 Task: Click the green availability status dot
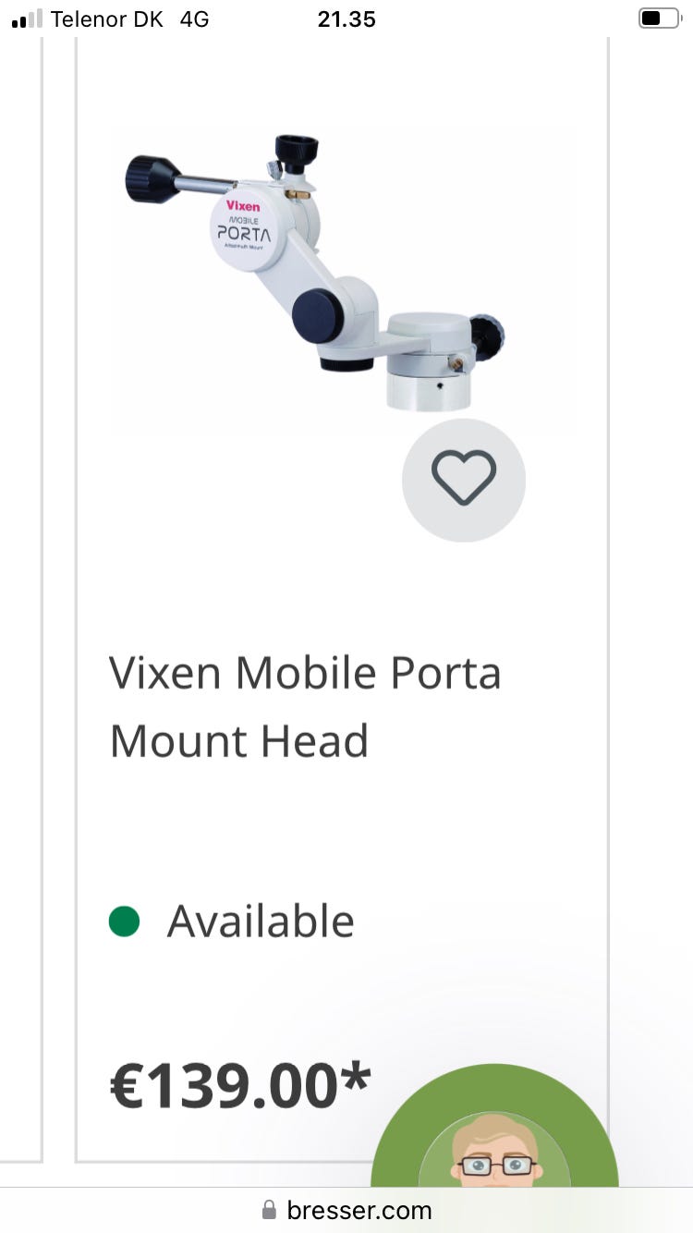pyautogui.click(x=124, y=922)
